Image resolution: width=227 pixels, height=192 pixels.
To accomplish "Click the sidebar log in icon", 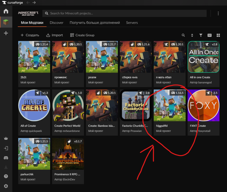I will coord(6,148).
